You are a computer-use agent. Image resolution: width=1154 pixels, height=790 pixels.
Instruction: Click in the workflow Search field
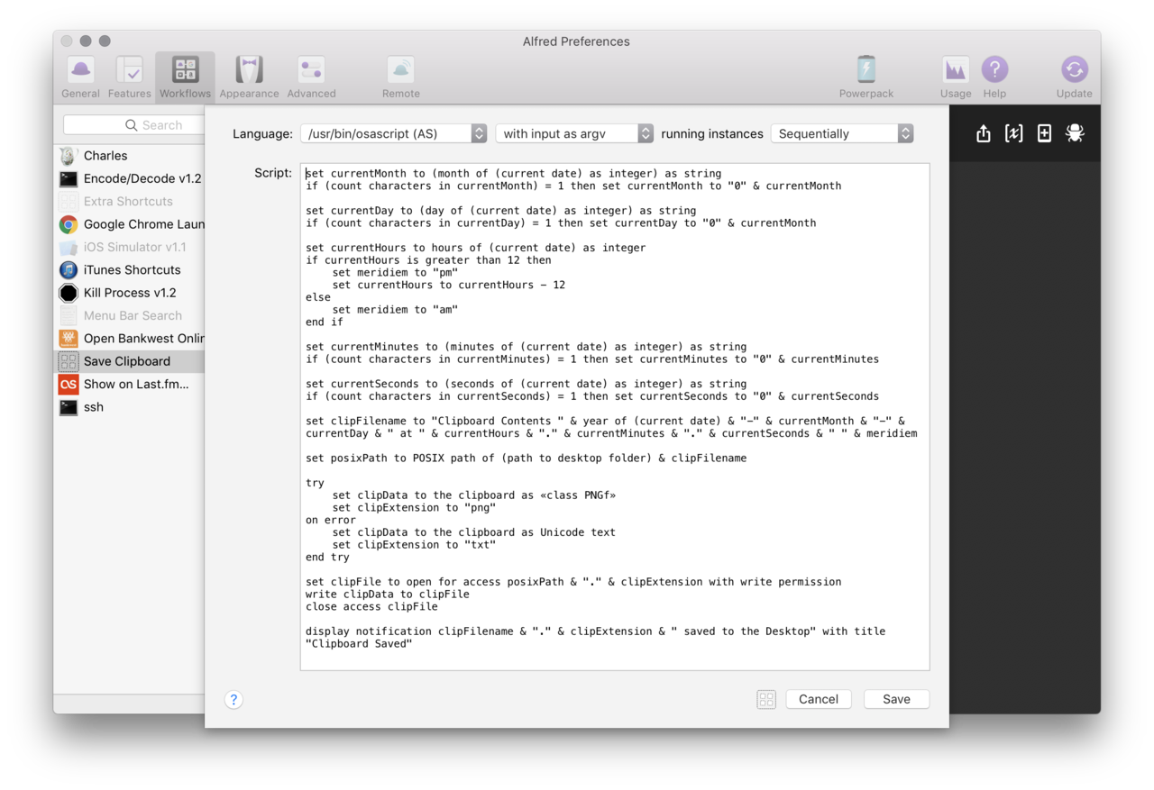click(x=135, y=125)
